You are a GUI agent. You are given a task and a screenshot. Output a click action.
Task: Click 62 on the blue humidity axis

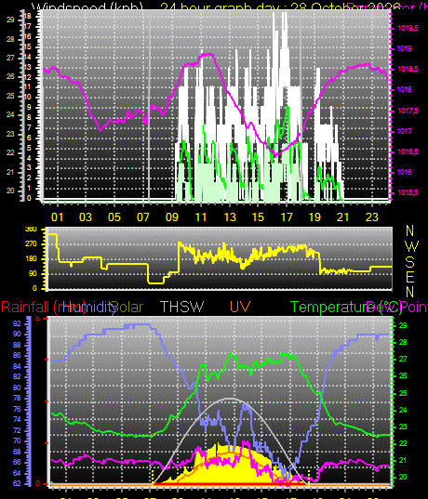pyautogui.click(x=17, y=483)
